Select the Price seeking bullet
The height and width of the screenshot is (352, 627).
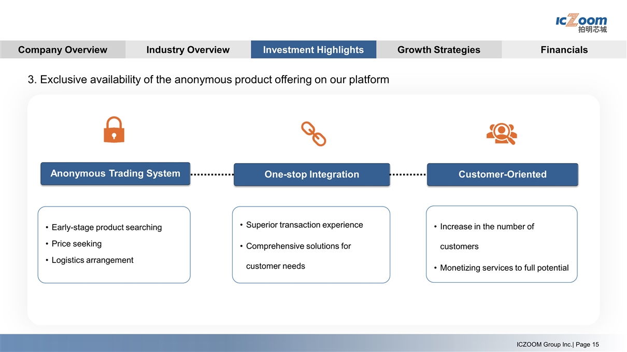[76, 244]
